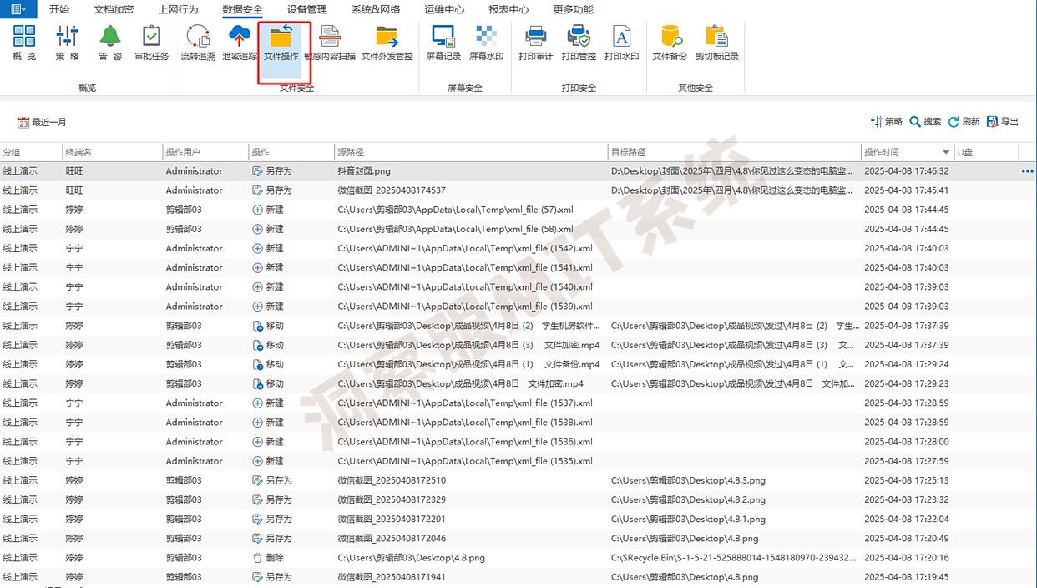The width and height of the screenshot is (1037, 588).
Task: Select row with 微信截图_20250408172510
Action: (518, 480)
